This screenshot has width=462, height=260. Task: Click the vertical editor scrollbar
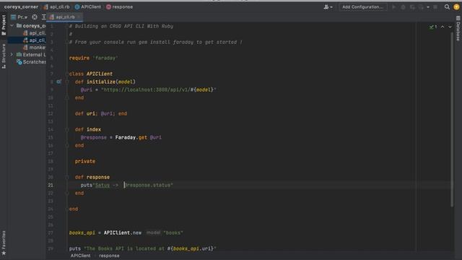point(452,119)
